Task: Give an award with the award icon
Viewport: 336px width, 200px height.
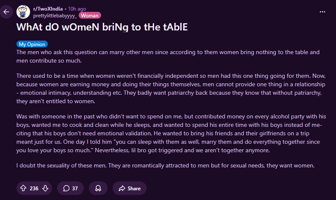Action: click(x=98, y=188)
